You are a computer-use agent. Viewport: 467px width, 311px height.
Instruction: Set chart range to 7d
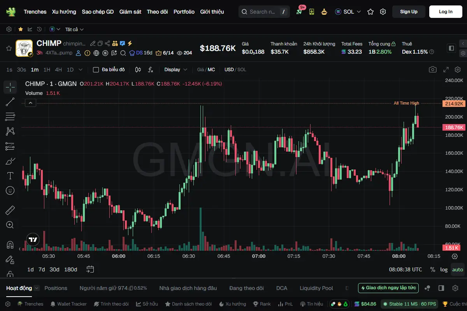pos(42,269)
